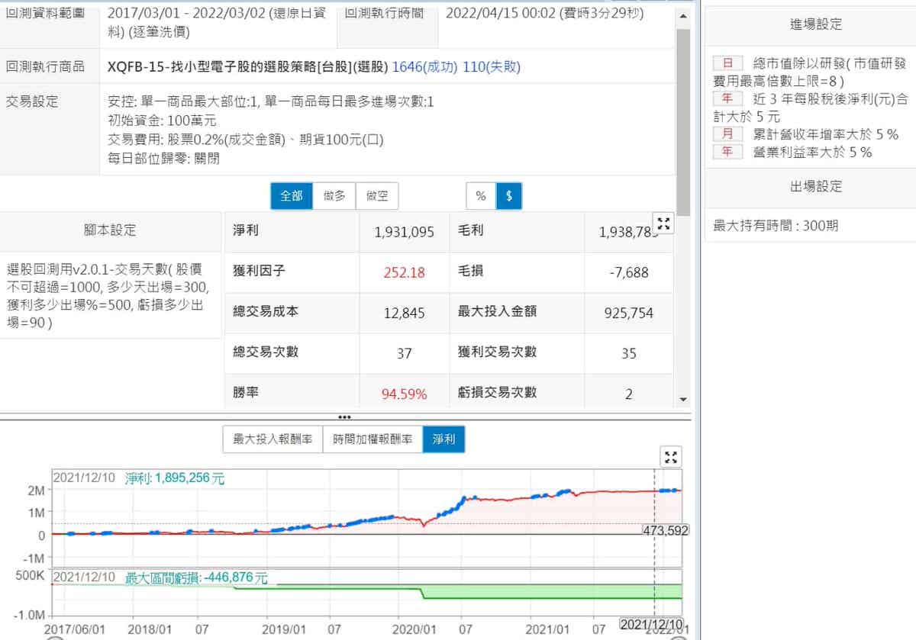Viewport: 916px width, 640px height.
Task: Click the 日 badge beside 總市值除以研發
Action: tap(727, 63)
